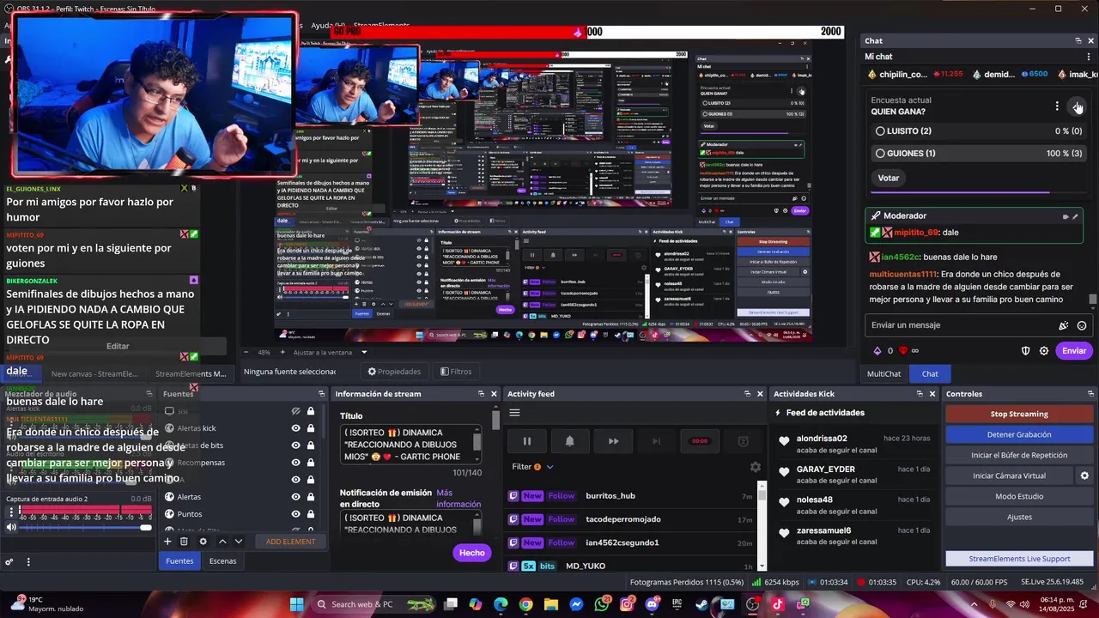This screenshot has height=618, width=1099.
Task: Mute alerts with the bell icon
Action: click(569, 441)
